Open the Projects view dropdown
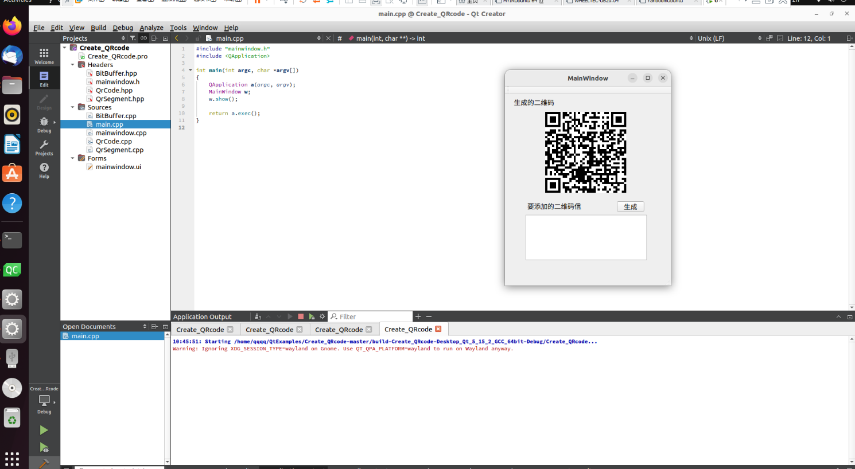 (94, 38)
